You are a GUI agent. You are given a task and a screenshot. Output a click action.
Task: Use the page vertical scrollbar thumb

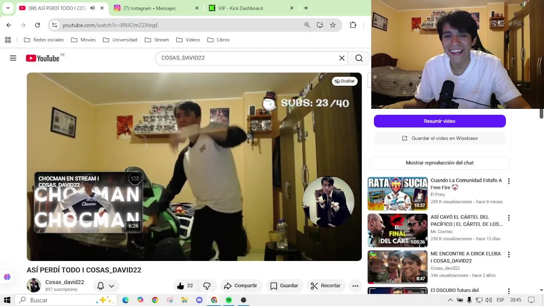pyautogui.click(x=541, y=113)
